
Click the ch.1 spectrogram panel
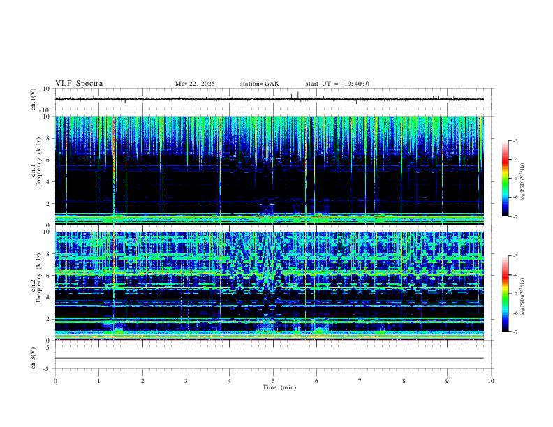pos(270,170)
